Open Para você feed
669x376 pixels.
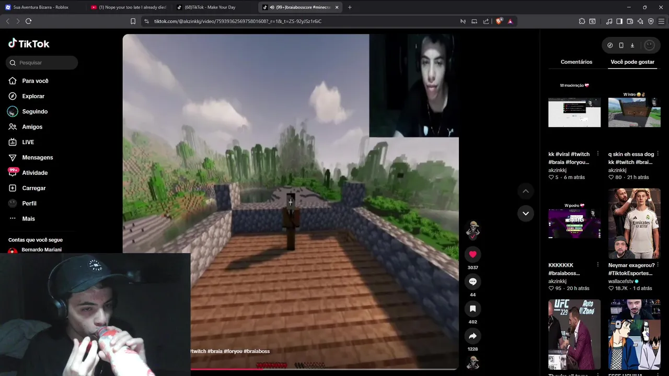coord(35,81)
